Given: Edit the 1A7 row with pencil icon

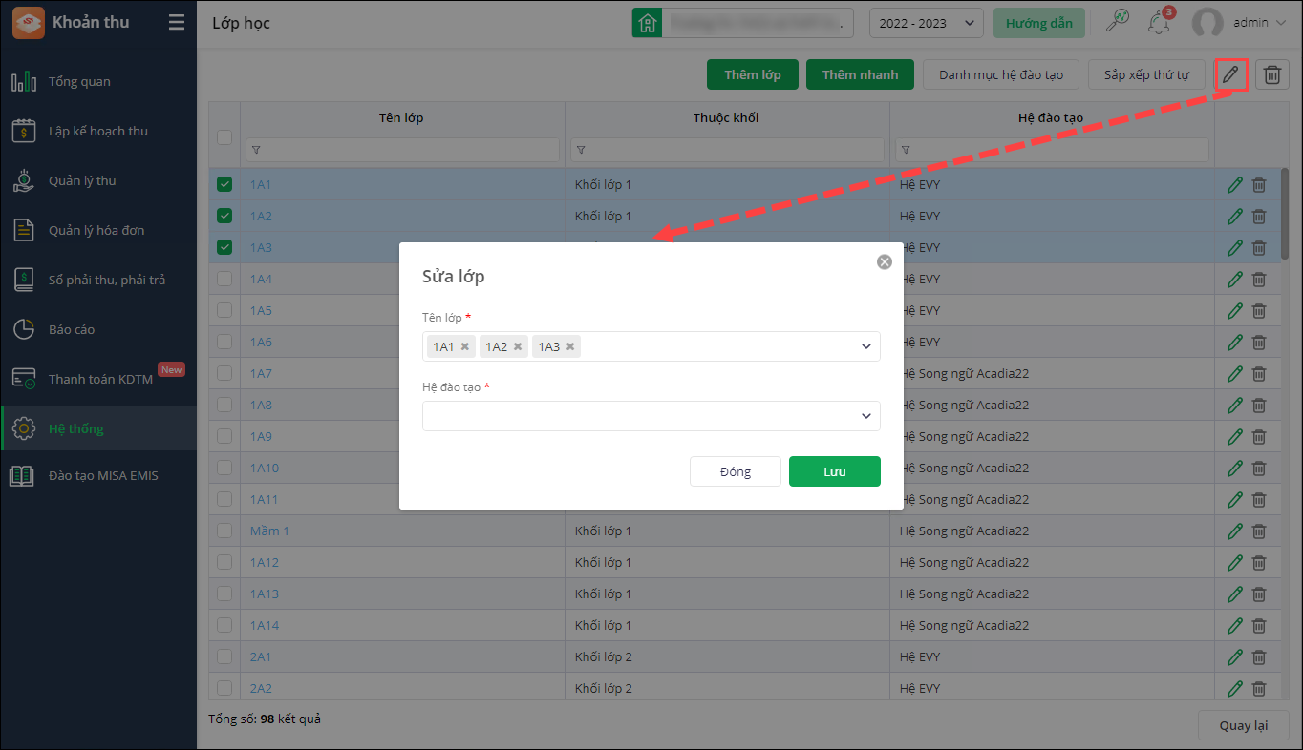Looking at the screenshot, I should tap(1235, 374).
